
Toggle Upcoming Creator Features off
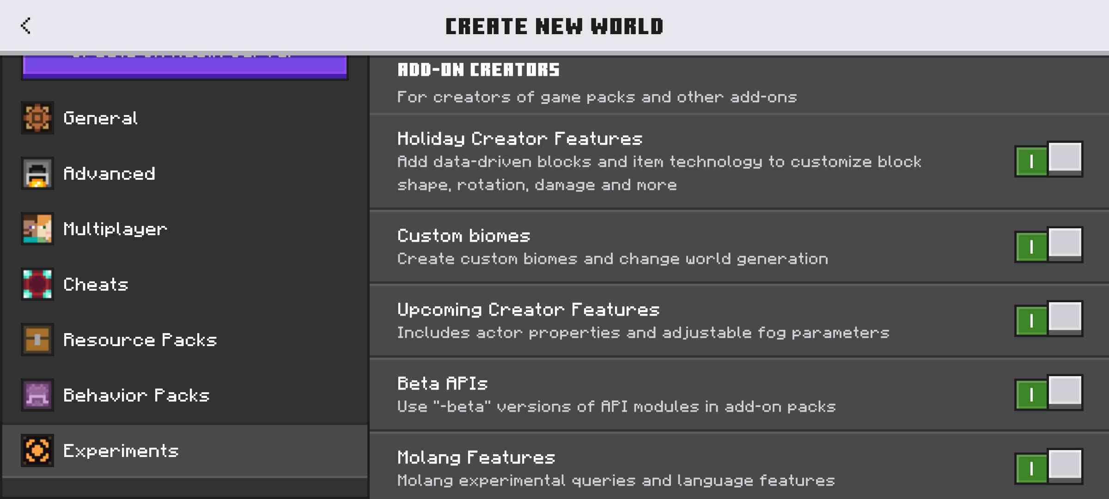pos(1048,319)
